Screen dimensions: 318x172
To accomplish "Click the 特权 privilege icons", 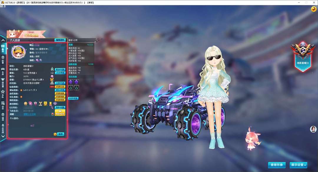I will tap(39, 60).
